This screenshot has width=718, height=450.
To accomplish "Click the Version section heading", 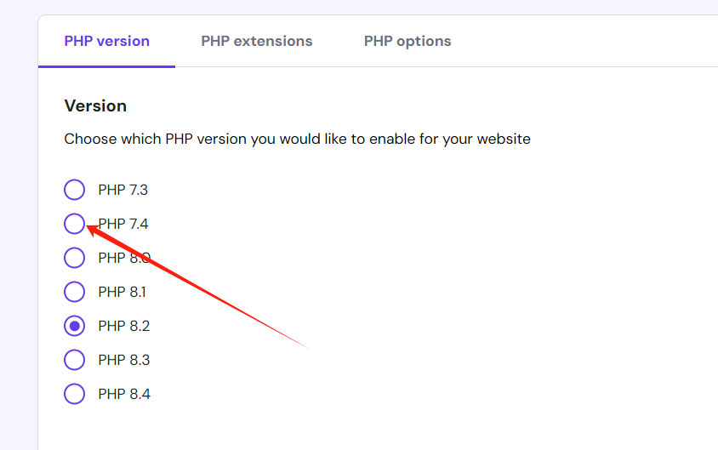I will (95, 105).
